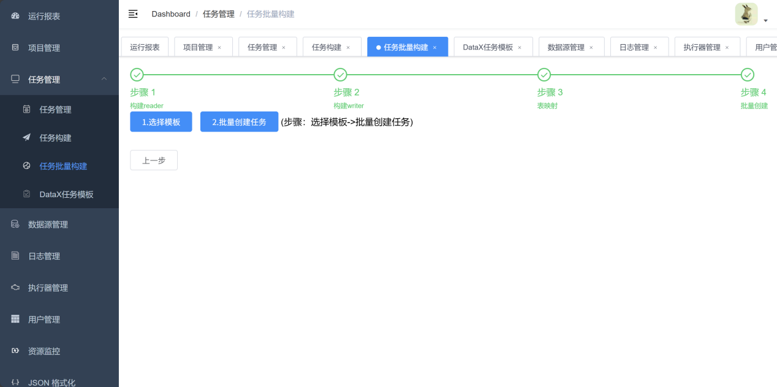The width and height of the screenshot is (777, 387).
Task: Click the 日志管理 log icon
Action: click(x=15, y=256)
